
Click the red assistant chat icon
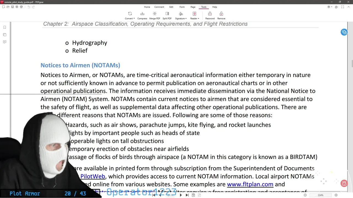(x=344, y=183)
